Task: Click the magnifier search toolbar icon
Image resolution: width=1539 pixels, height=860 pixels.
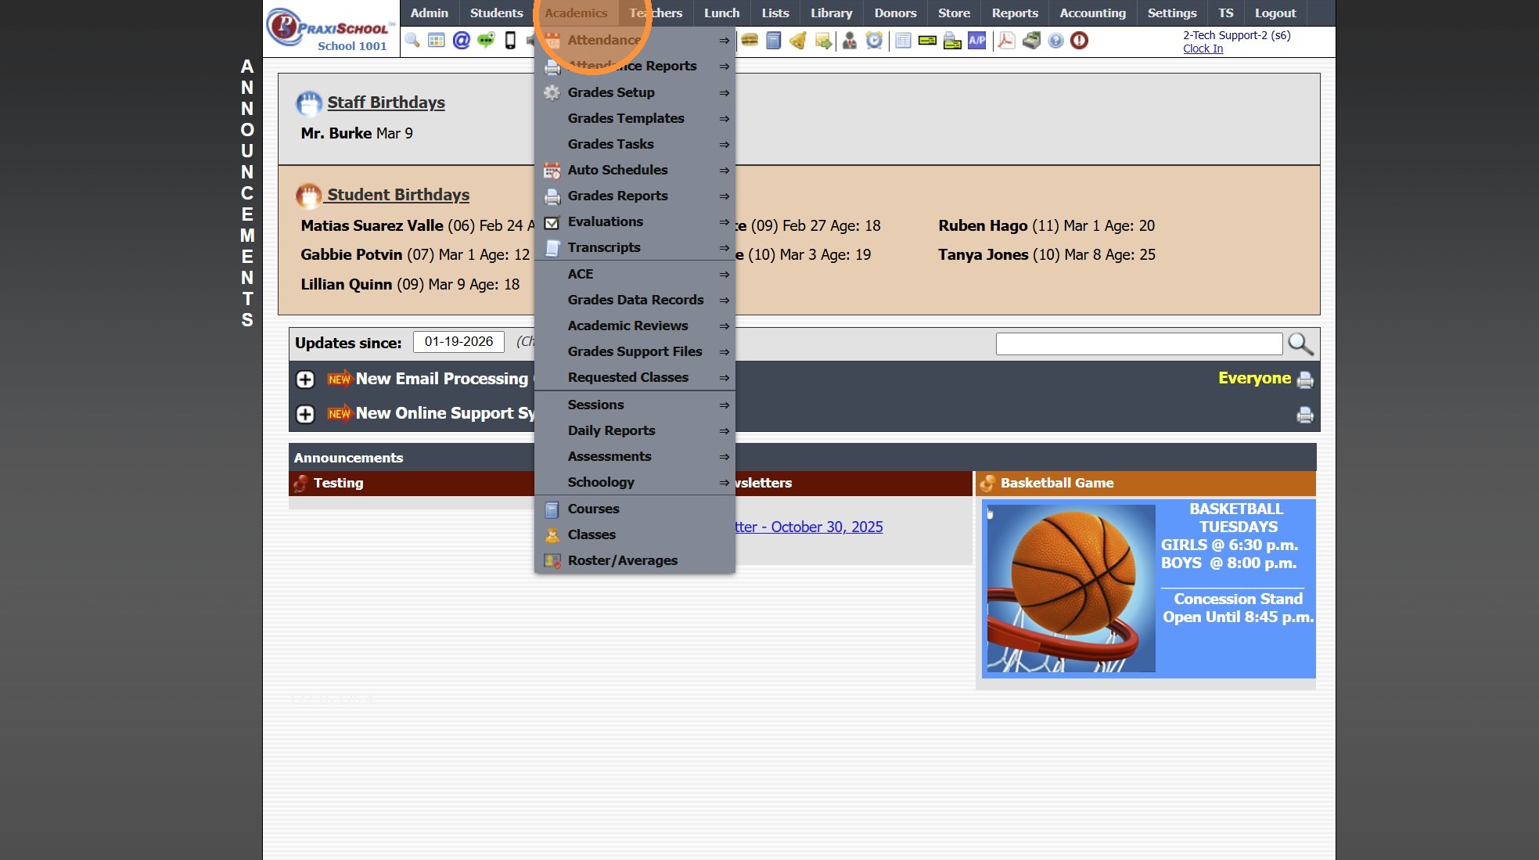Action: pyautogui.click(x=412, y=41)
